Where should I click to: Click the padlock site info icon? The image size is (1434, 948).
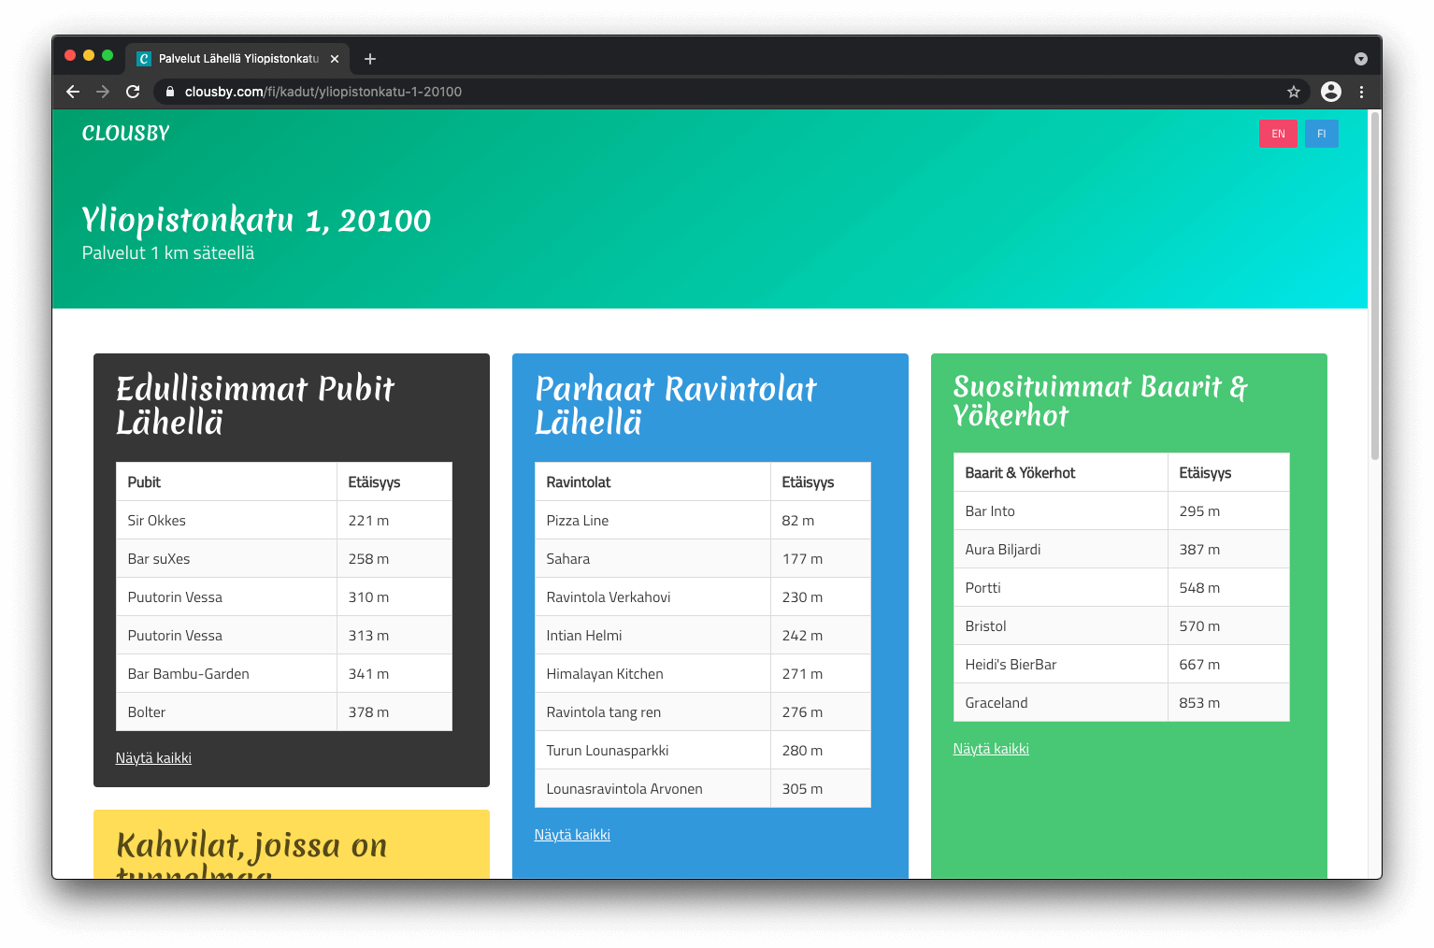tap(170, 92)
